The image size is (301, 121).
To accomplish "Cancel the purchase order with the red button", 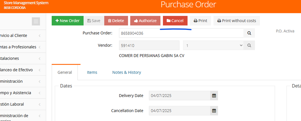I will tap(175, 21).
